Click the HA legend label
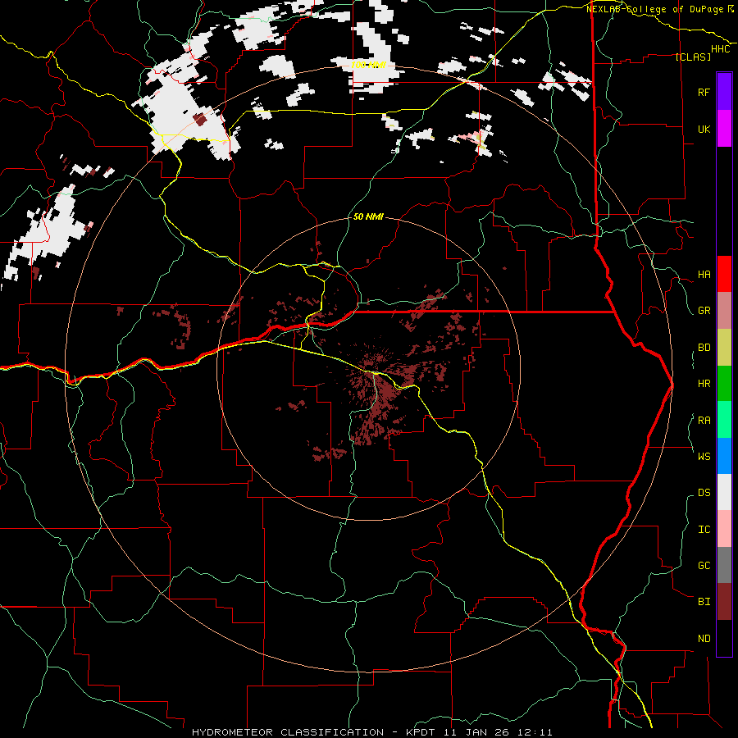 point(704,274)
